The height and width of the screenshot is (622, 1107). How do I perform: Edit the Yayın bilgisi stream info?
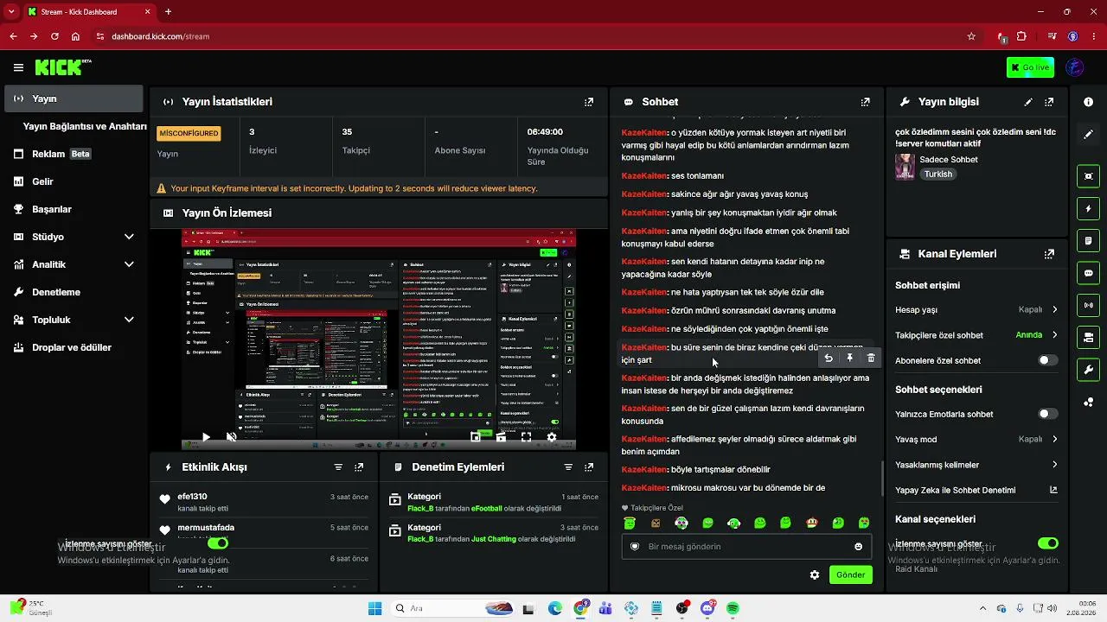(1028, 102)
